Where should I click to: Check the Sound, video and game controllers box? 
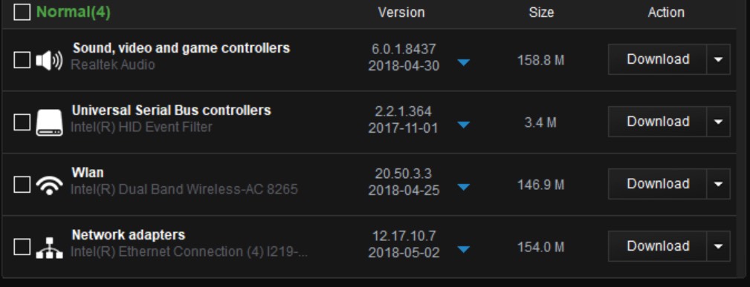point(22,59)
